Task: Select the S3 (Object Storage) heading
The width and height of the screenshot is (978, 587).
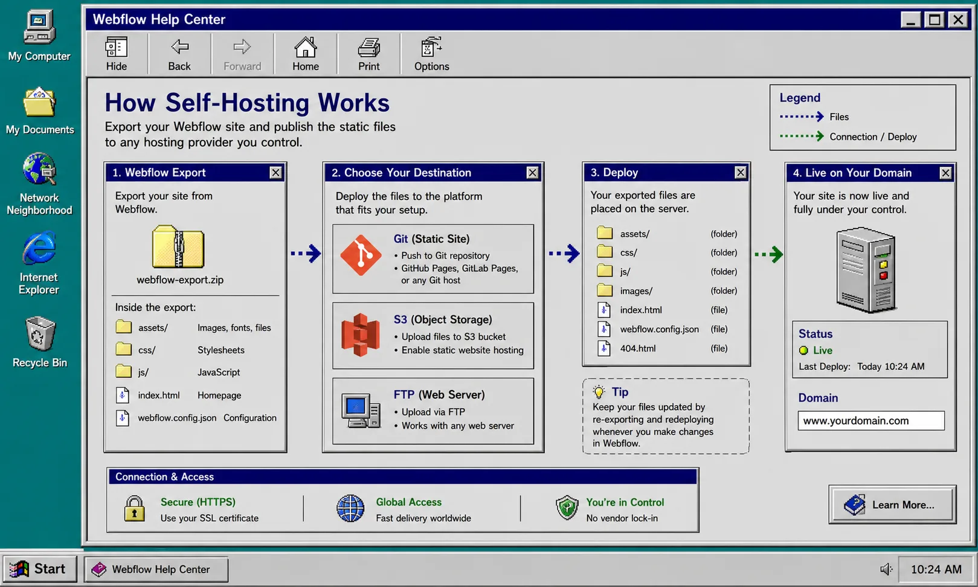Action: [443, 319]
